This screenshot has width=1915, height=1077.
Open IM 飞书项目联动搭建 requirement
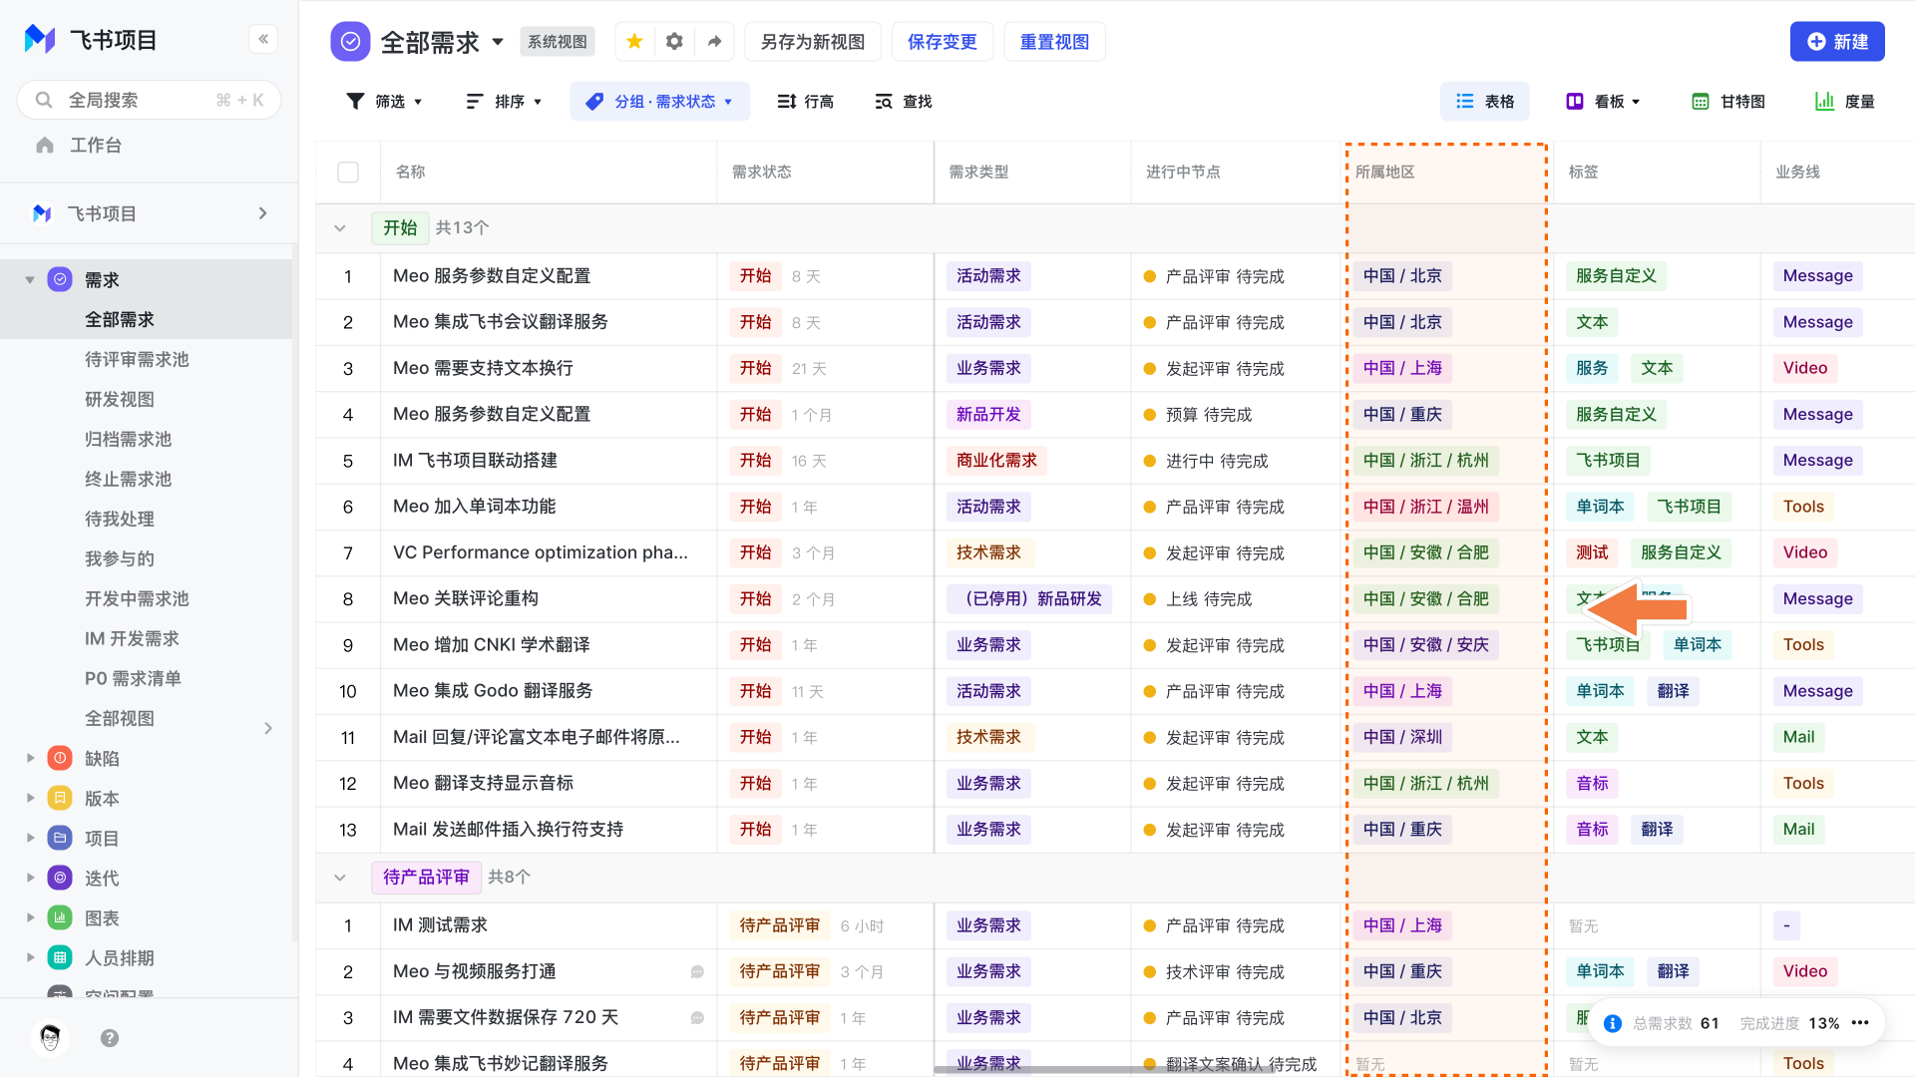pos(475,461)
